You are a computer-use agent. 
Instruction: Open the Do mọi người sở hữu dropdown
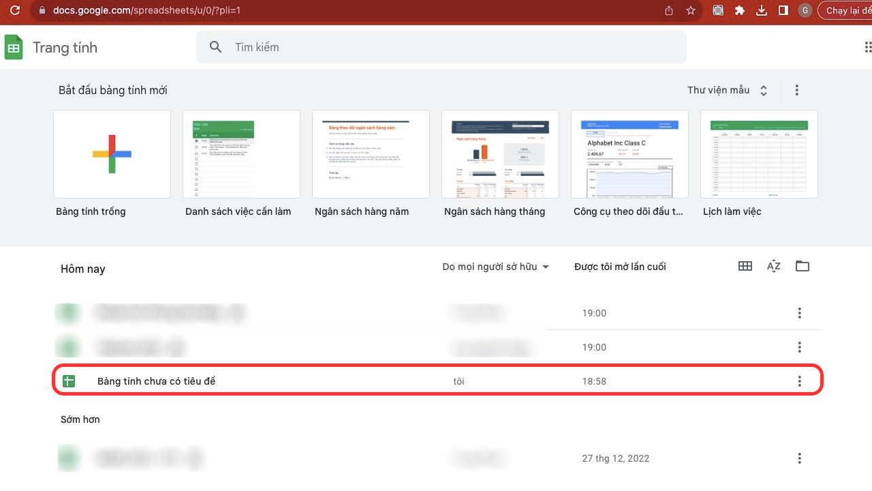click(496, 267)
